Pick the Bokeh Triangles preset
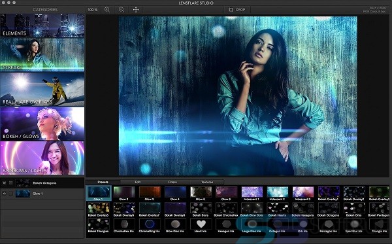 point(99,226)
